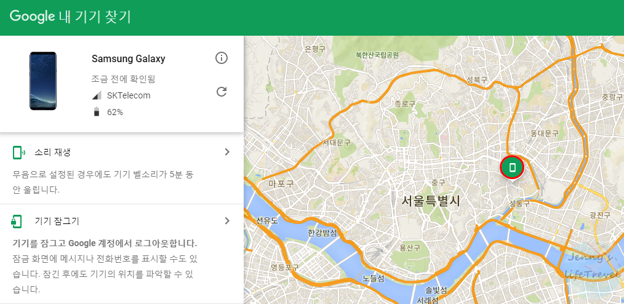Click the 용산구 label on the map
Image resolution: width=624 pixels, height=304 pixels.
click(x=410, y=247)
